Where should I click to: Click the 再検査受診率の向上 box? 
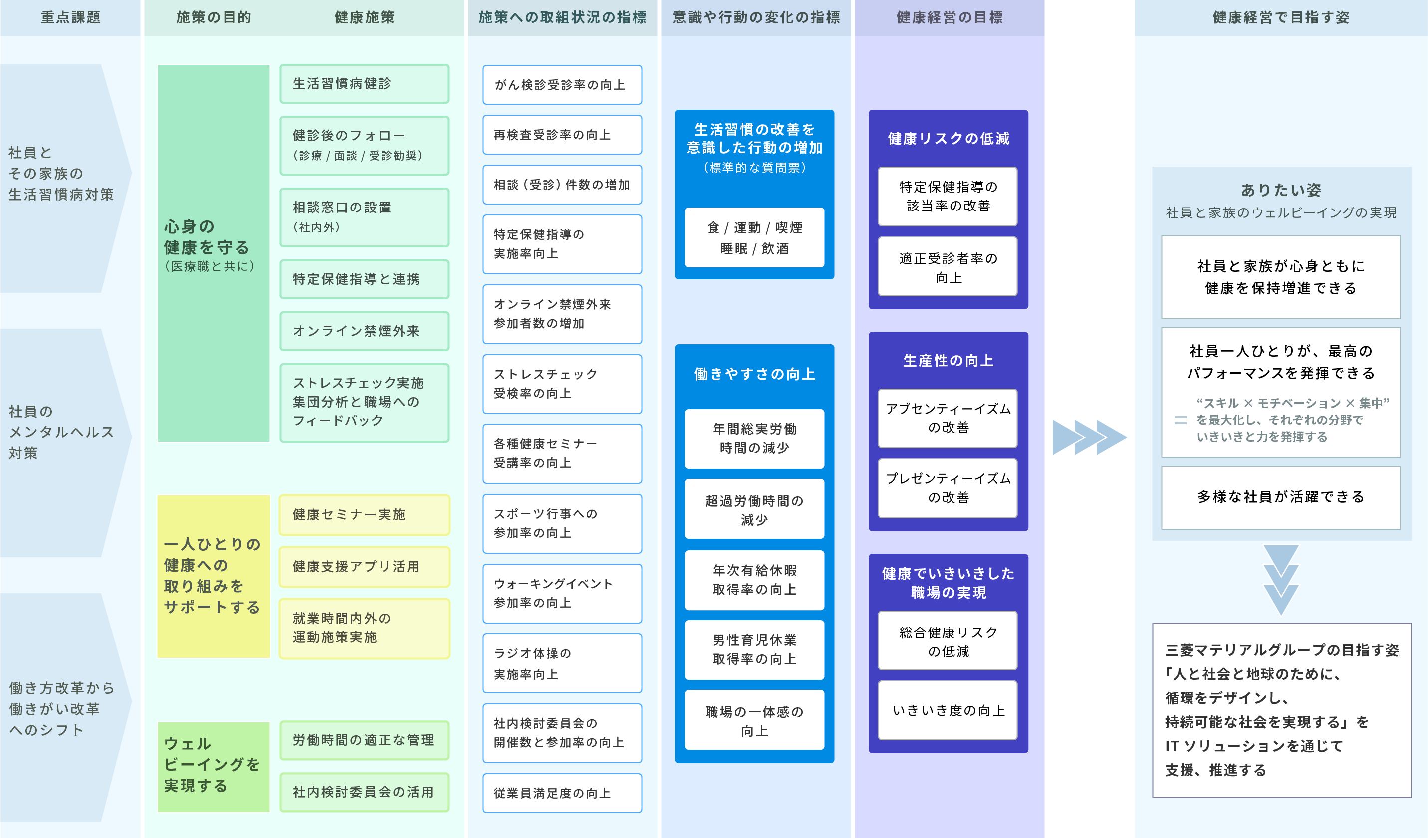(562, 135)
